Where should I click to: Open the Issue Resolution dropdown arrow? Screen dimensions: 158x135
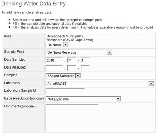(118, 99)
